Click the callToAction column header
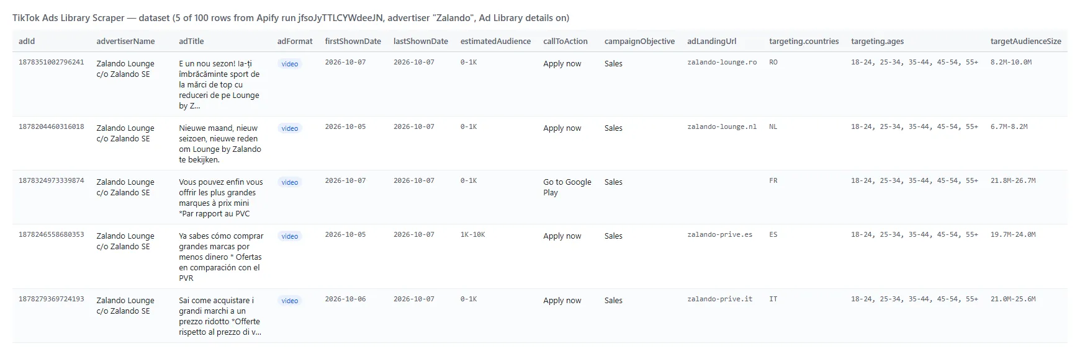 (x=565, y=42)
